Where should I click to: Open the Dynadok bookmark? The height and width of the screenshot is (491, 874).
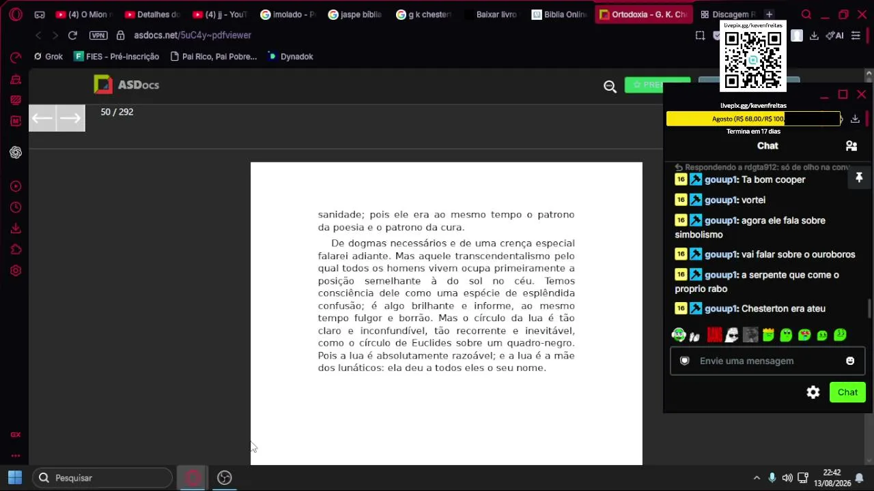click(x=291, y=57)
